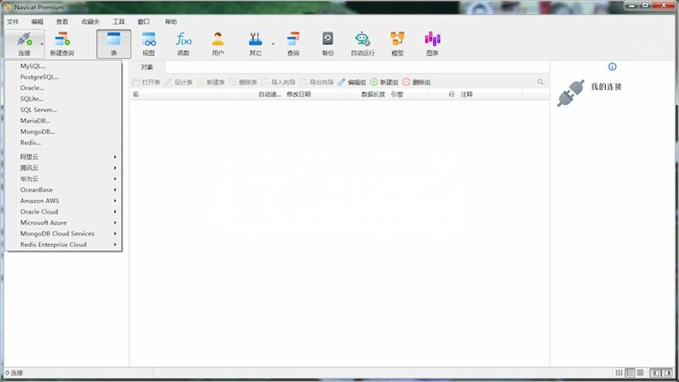Viewport: 679px width, 382px height.
Task: Open the 查询 query toolbar icon
Action: tap(293, 44)
